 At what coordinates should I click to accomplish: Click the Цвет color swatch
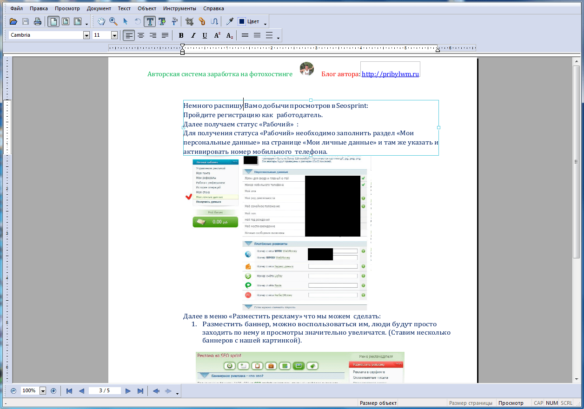pos(242,21)
